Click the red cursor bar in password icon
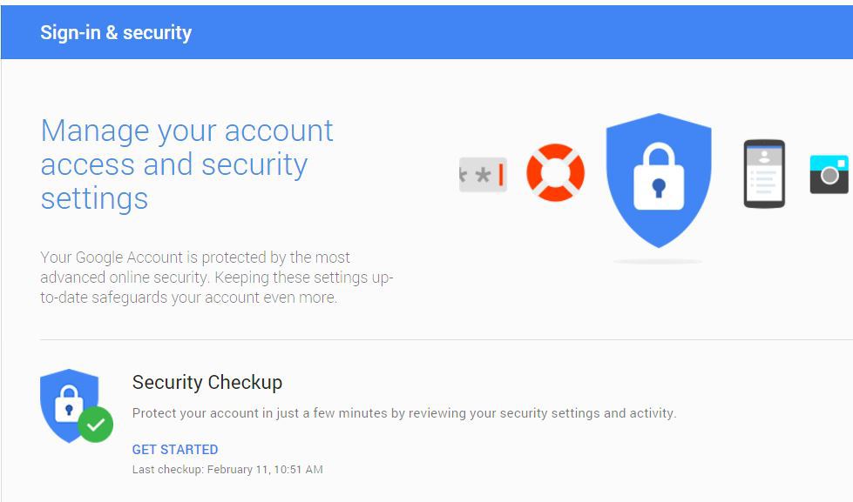The height and width of the screenshot is (502, 853). [x=501, y=175]
